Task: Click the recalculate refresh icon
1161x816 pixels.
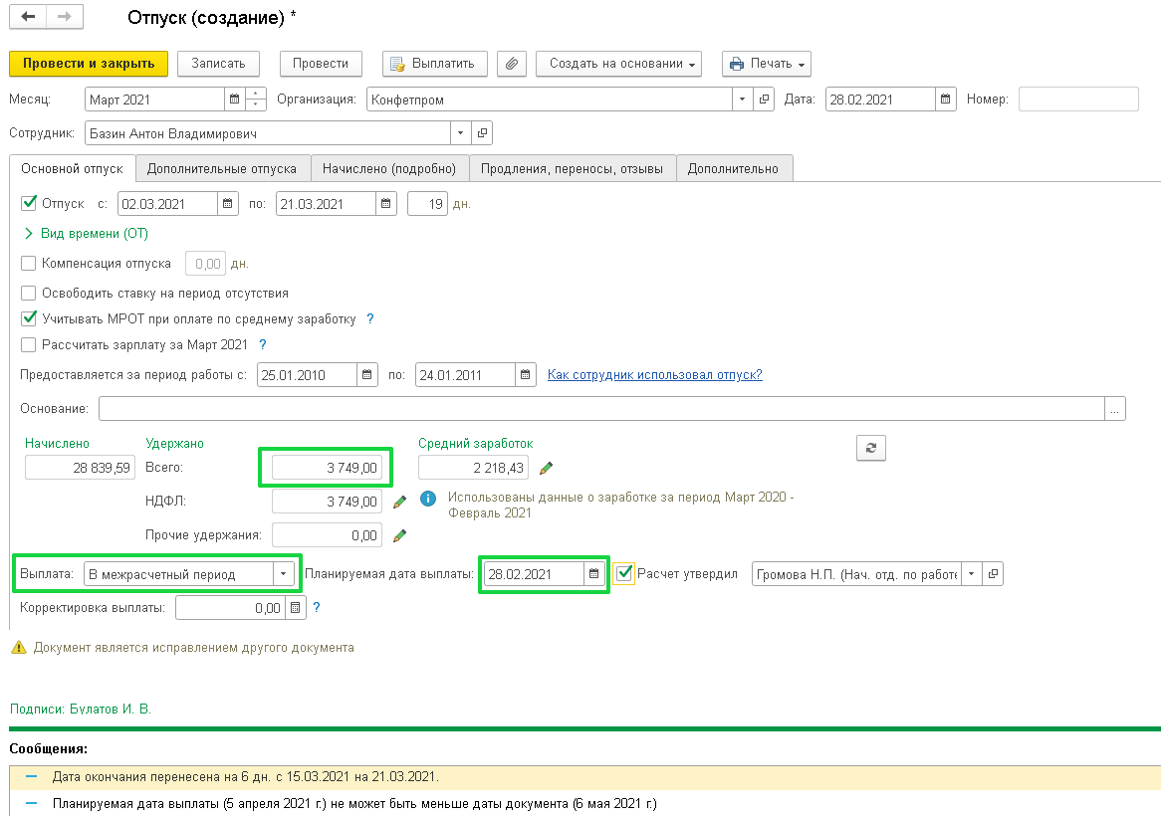Action: coord(870,449)
